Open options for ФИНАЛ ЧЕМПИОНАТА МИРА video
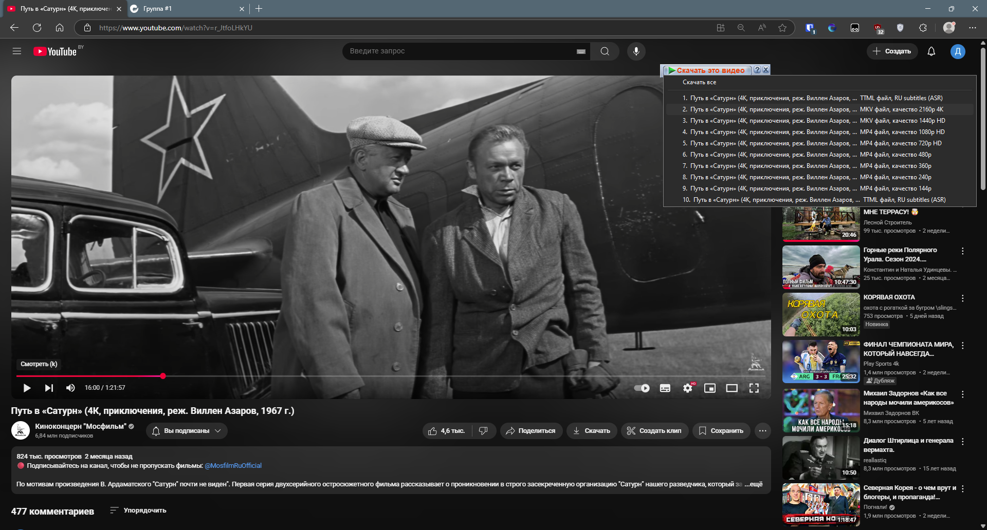987x530 pixels. click(x=963, y=346)
